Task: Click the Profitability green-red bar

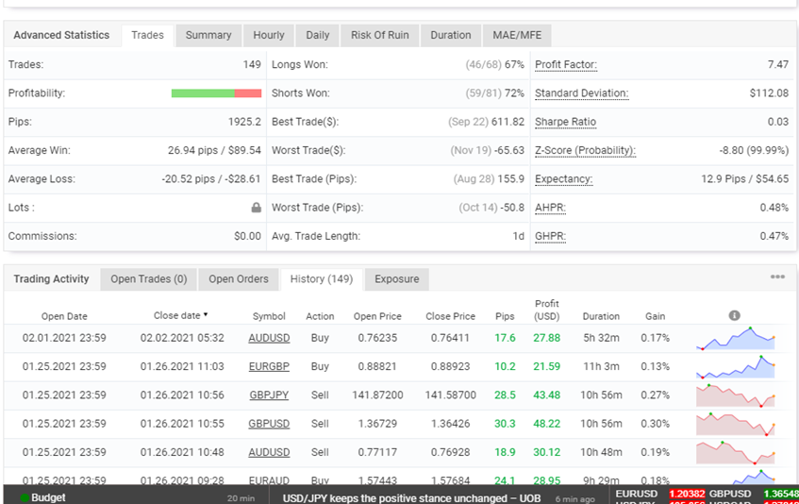Action: [x=217, y=93]
